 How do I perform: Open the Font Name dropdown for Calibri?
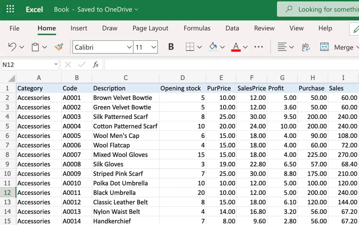[129, 47]
